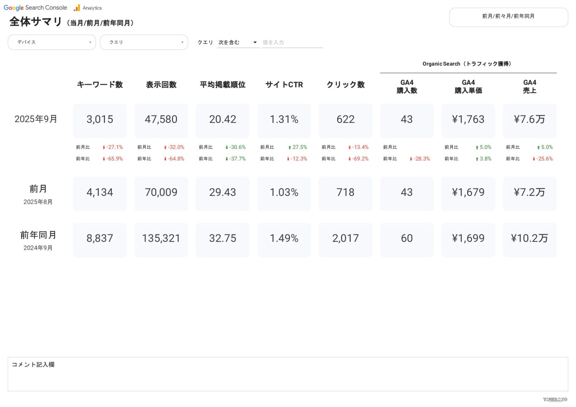This screenshot has width=576, height=407.
Task: Open the 次を含む condition selector
Action: [x=238, y=43]
